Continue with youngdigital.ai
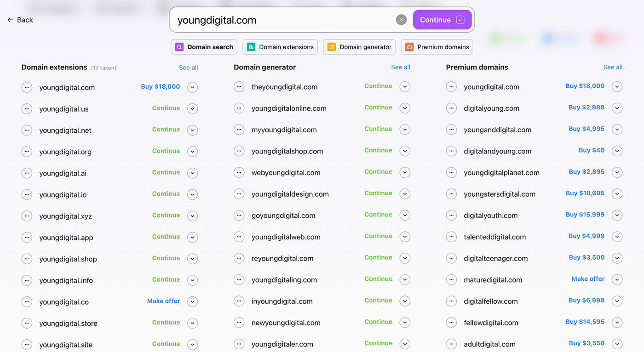 tap(166, 172)
